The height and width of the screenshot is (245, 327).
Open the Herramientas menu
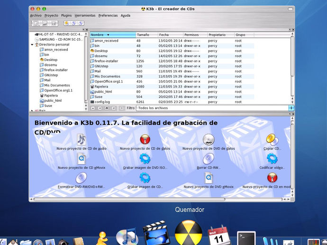tap(85, 16)
